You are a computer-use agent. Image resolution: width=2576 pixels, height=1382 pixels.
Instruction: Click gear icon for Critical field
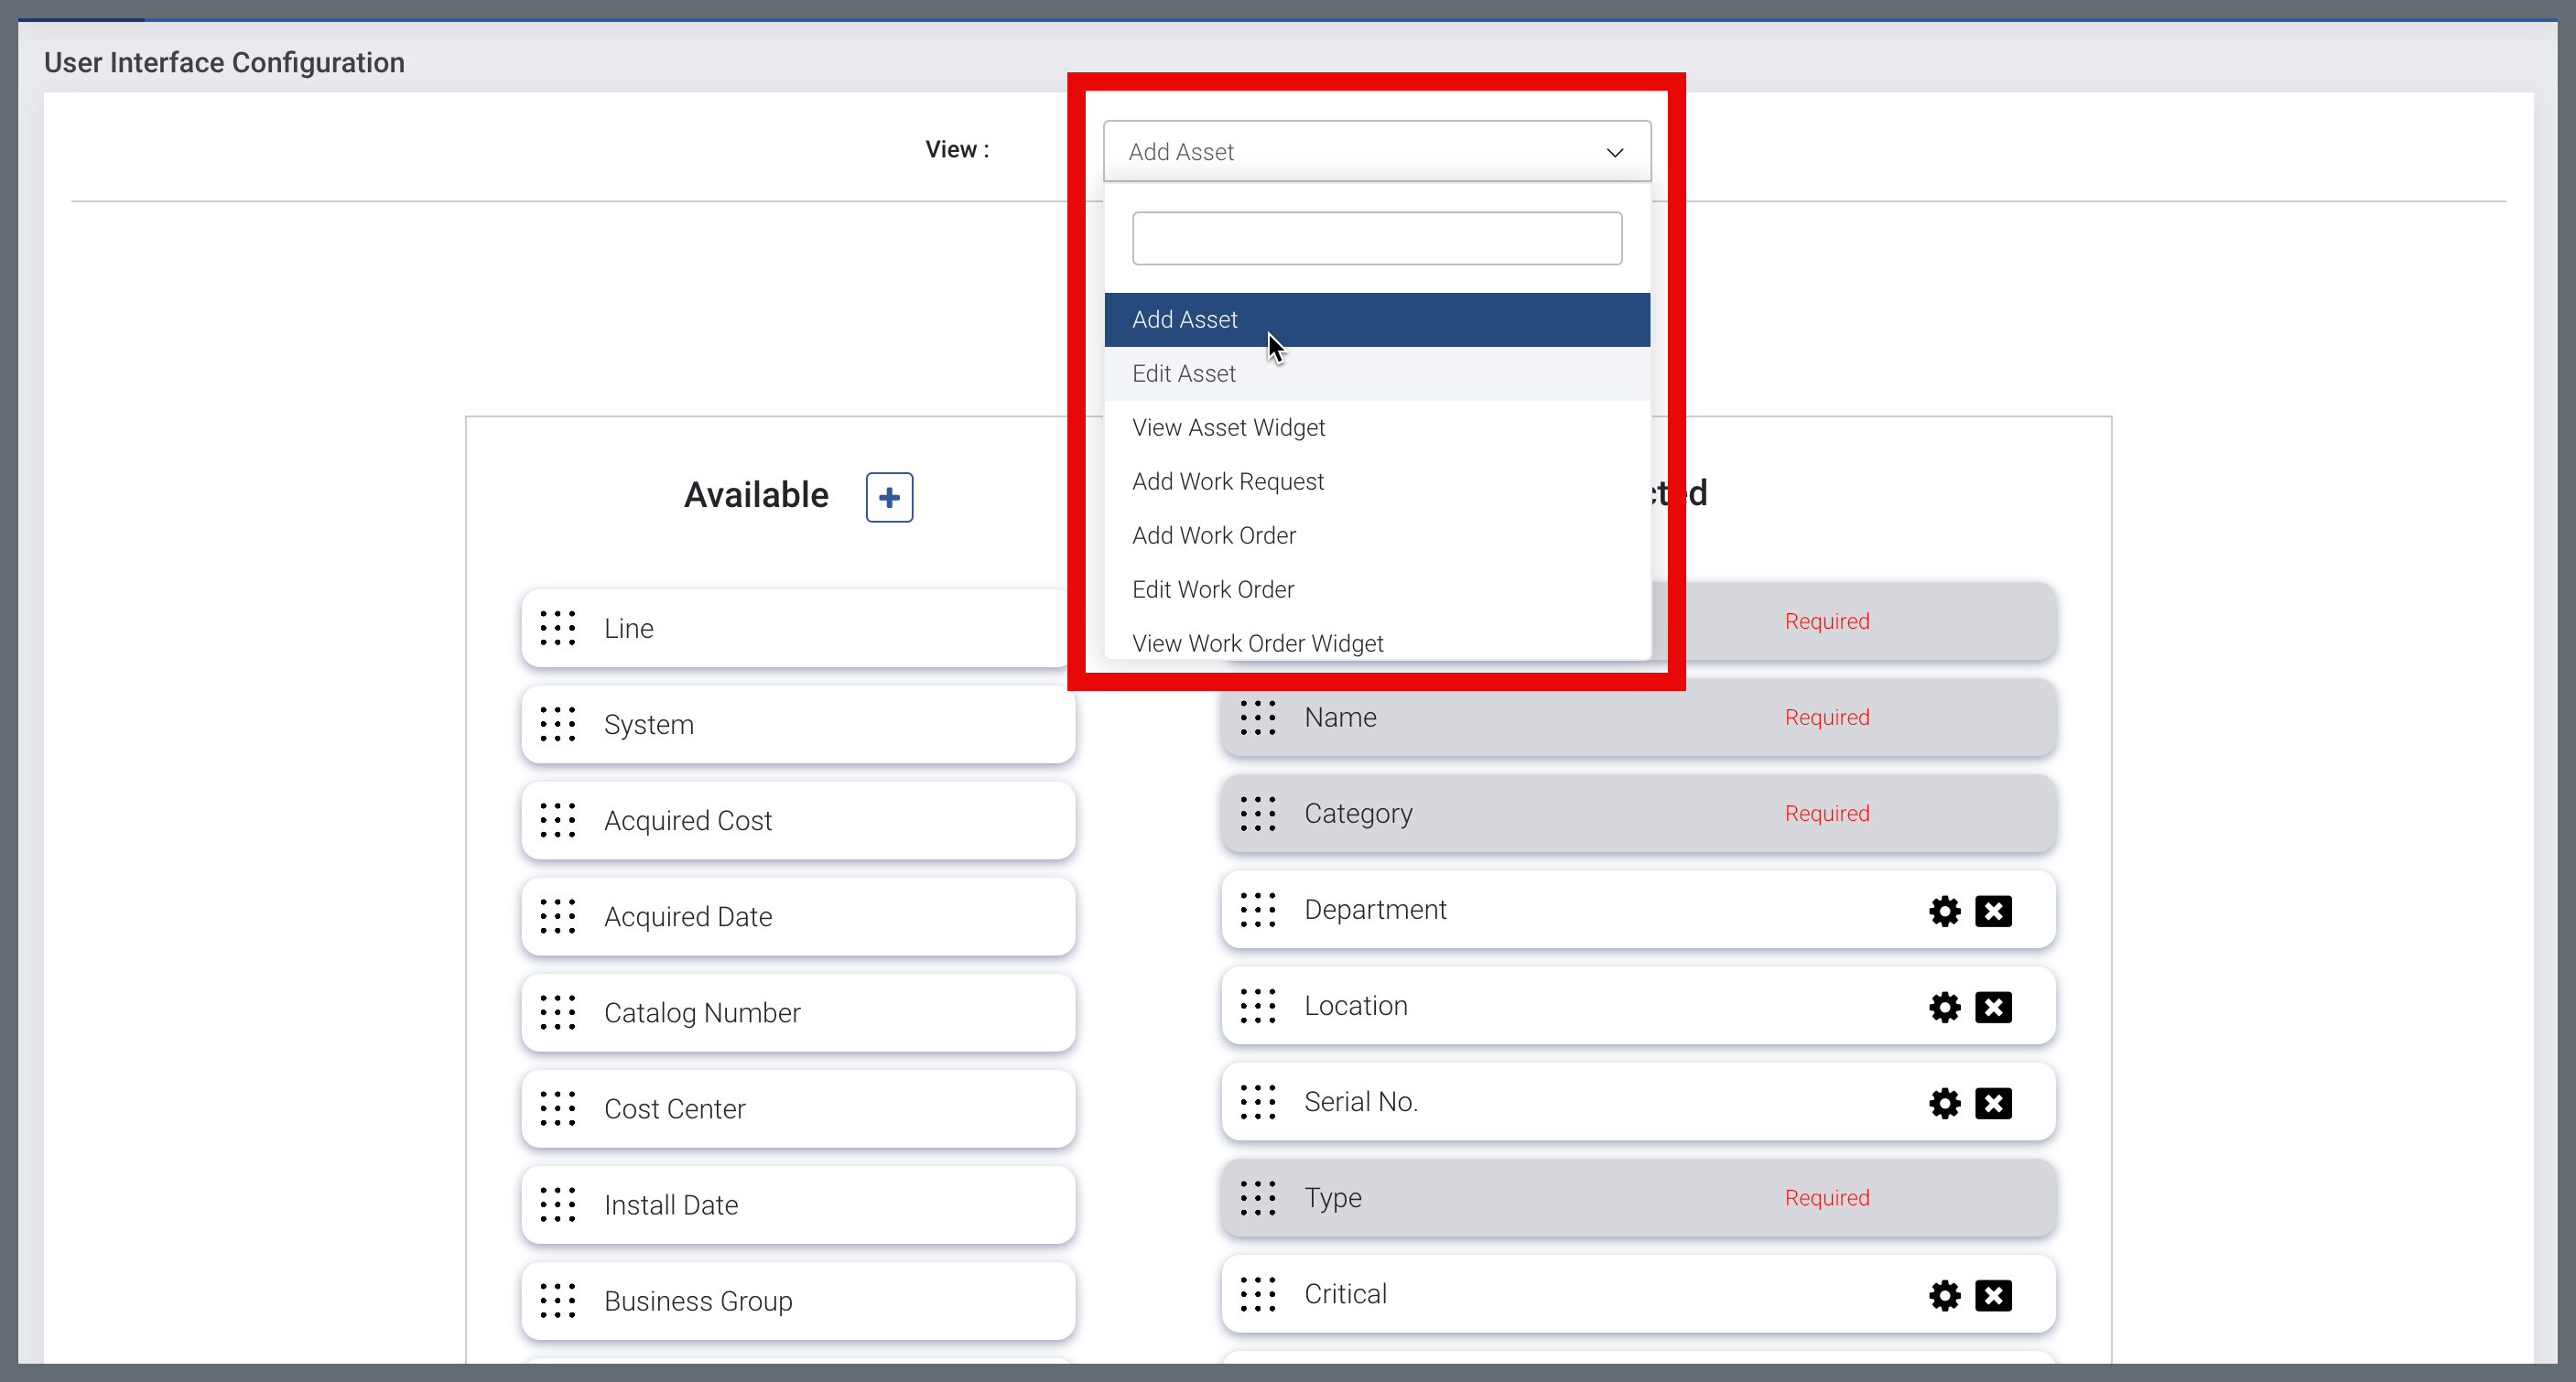point(1944,1295)
